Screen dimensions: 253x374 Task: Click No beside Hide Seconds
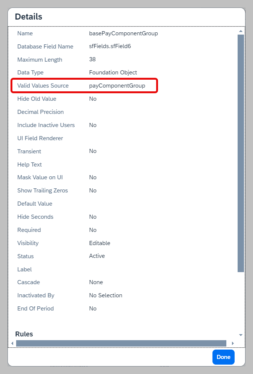(x=93, y=217)
